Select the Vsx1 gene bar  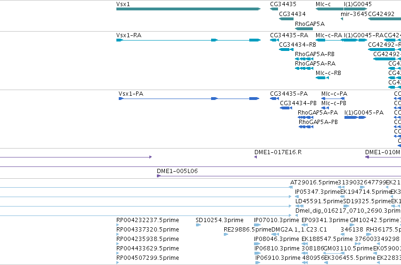tap(188, 9)
